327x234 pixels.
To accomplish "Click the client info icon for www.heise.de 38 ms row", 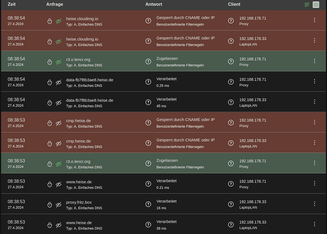I will click(x=231, y=224).
